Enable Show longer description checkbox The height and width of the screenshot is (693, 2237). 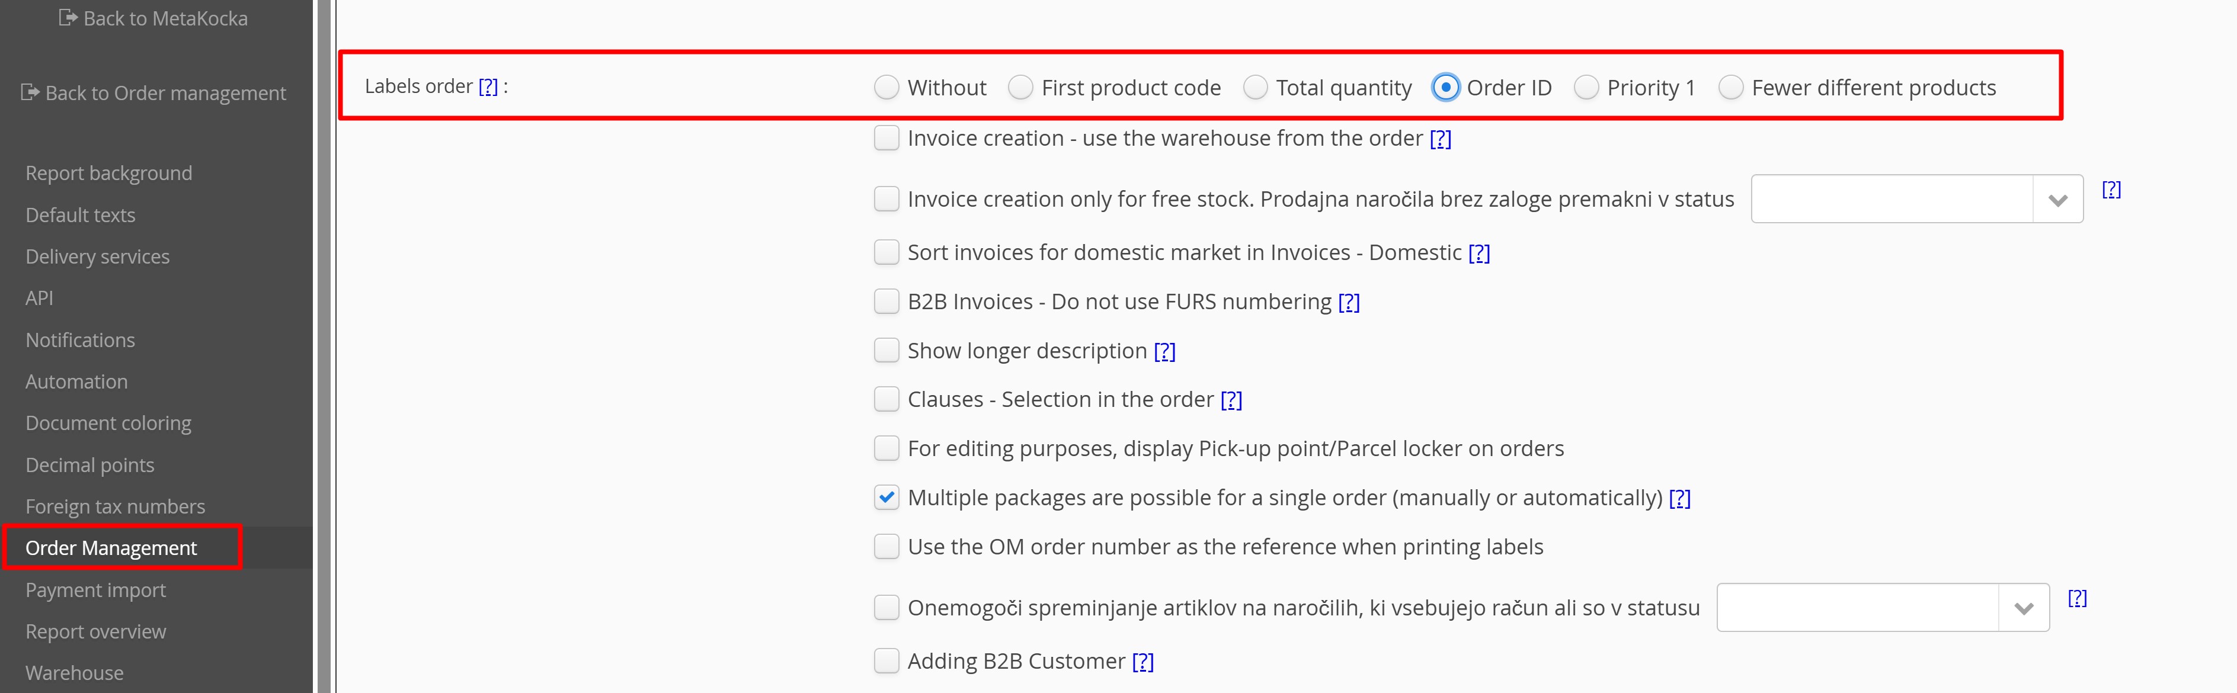(886, 351)
